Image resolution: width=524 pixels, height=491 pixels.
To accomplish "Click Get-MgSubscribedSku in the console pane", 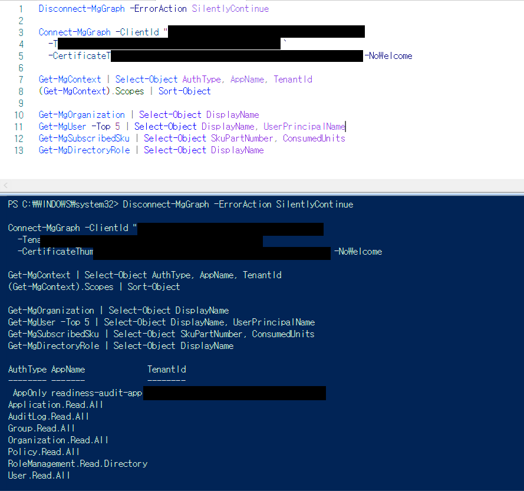I will [x=54, y=334].
